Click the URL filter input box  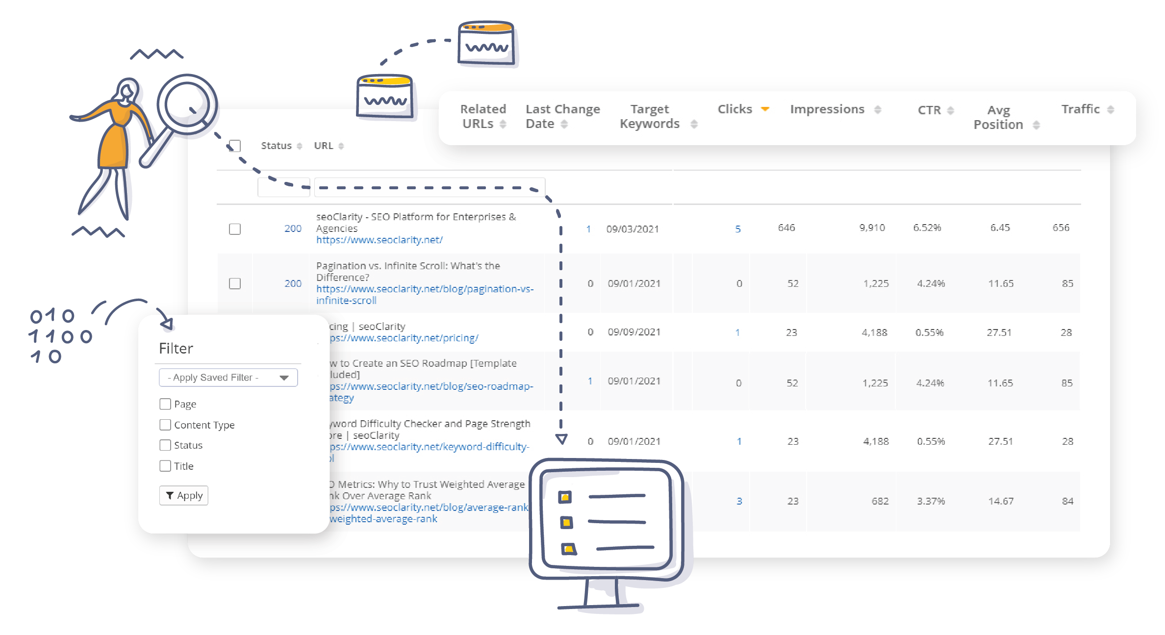tap(430, 187)
